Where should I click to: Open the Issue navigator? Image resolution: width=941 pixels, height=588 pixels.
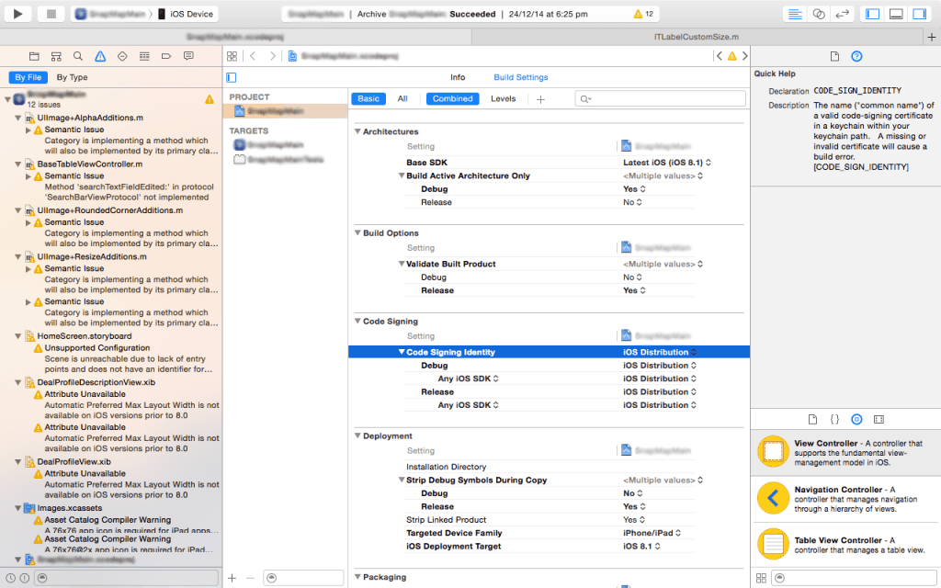pos(100,56)
